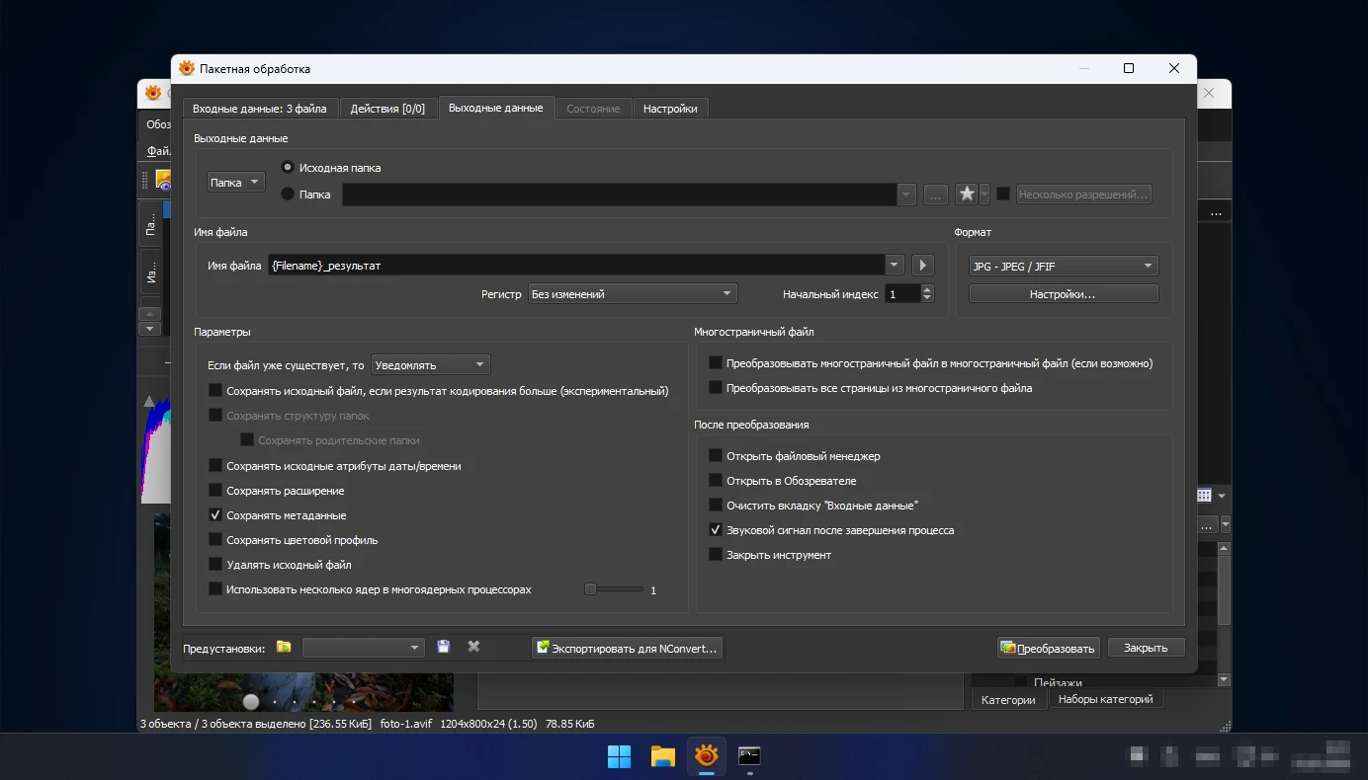This screenshot has width=1368, height=780.
Task: Open the Регистр Без изменений dropdown
Action: coord(633,293)
